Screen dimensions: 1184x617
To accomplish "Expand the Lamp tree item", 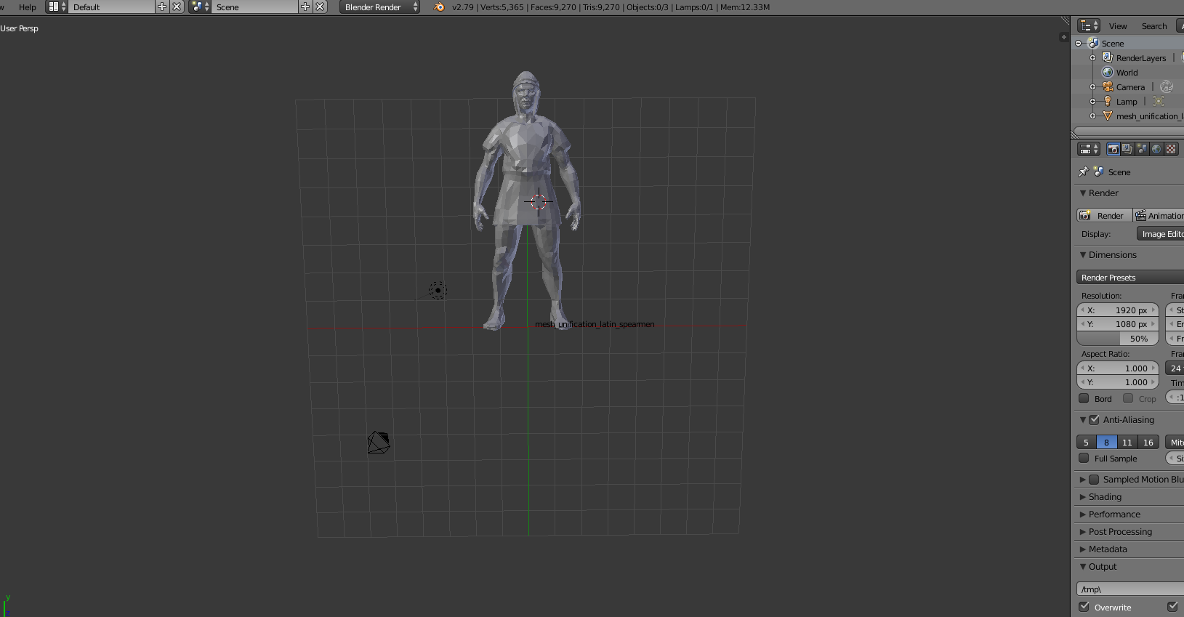I will tap(1092, 102).
